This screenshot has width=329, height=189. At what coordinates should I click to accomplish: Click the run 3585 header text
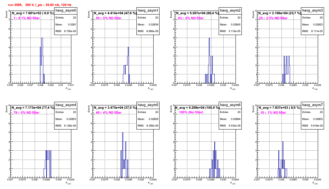click(39, 5)
